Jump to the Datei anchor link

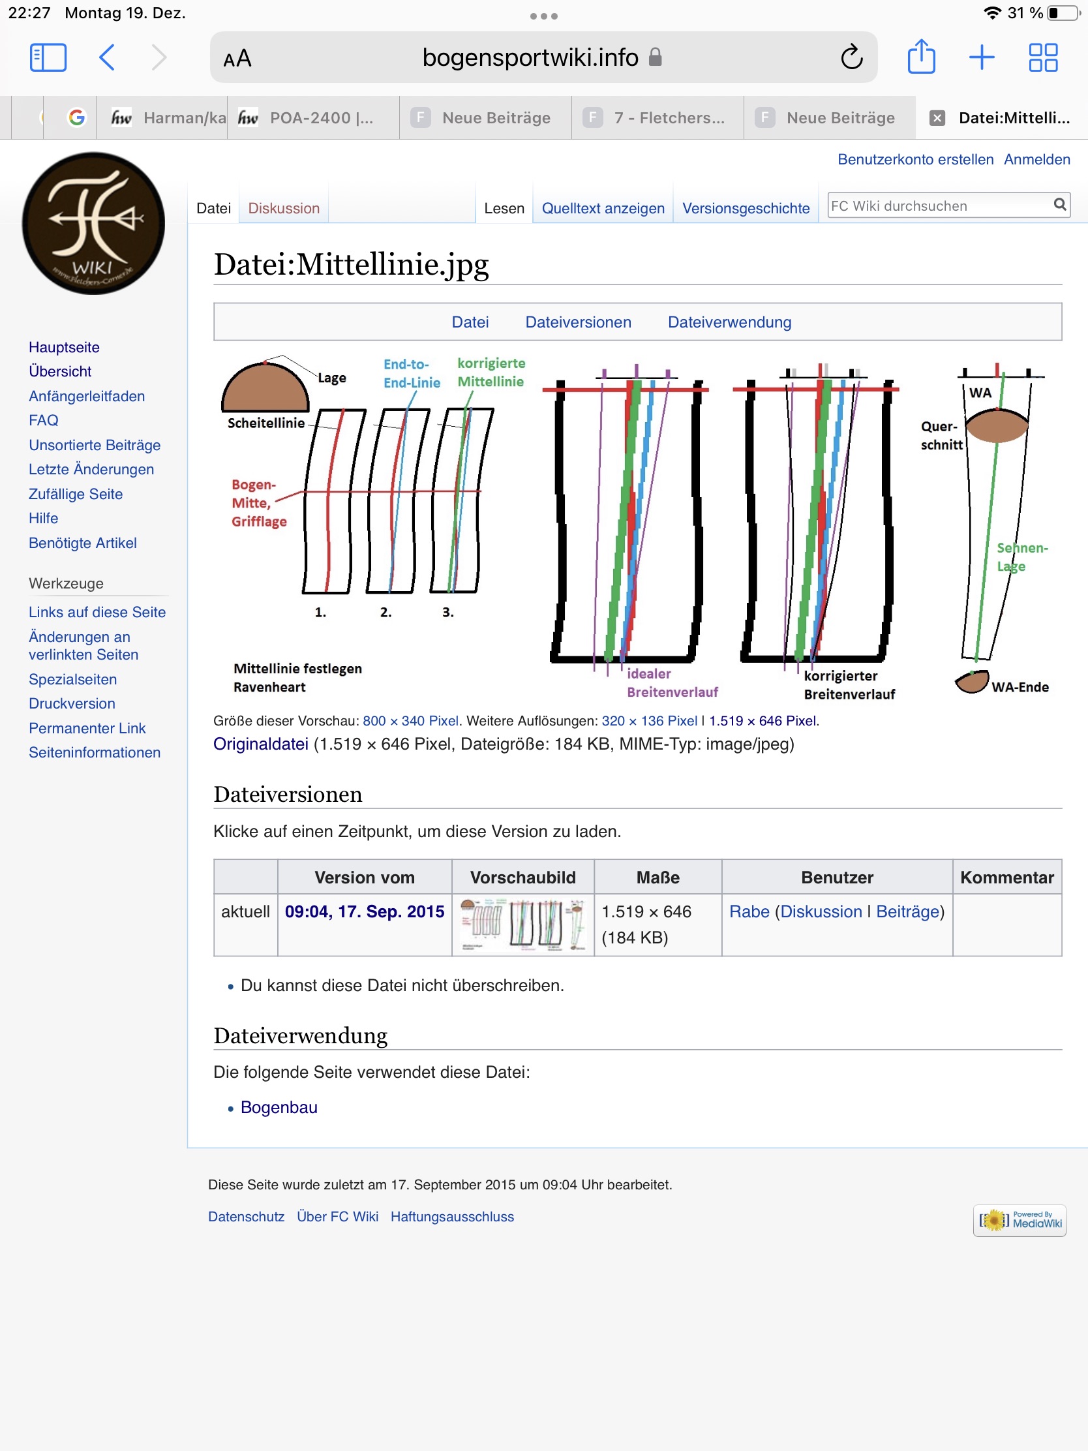[x=470, y=322]
